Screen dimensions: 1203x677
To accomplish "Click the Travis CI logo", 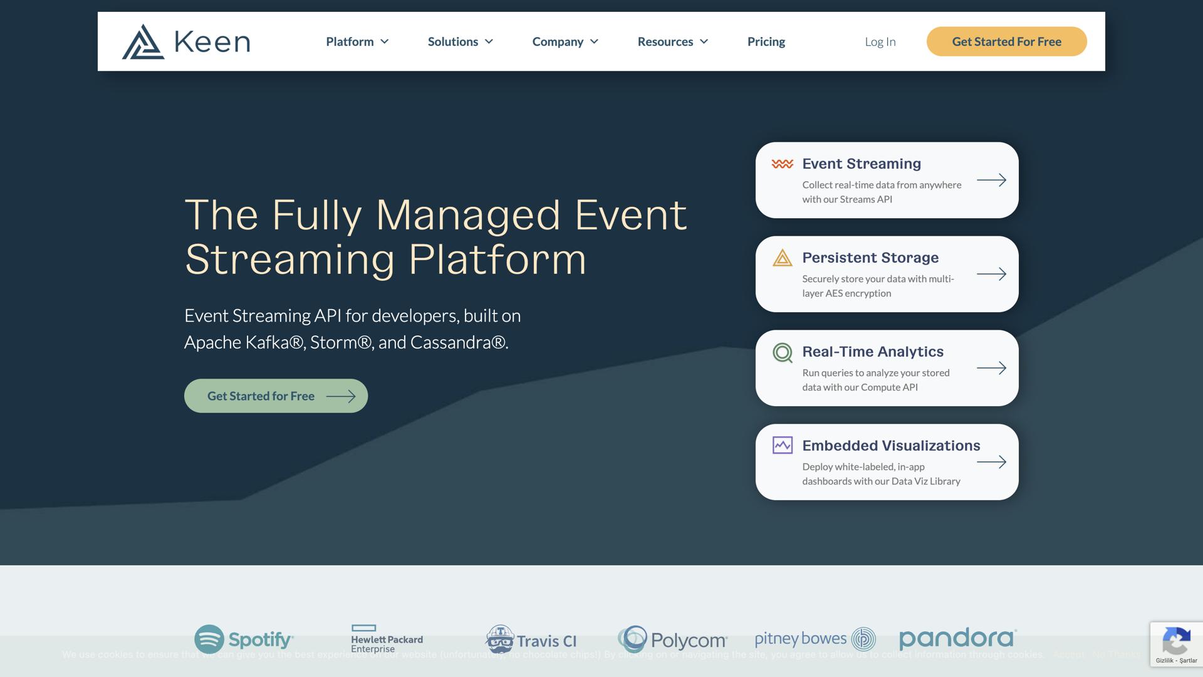I will (531, 640).
